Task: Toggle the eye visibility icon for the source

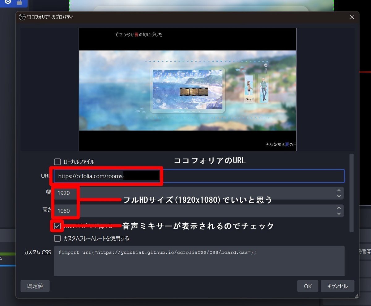Action: 7,2
